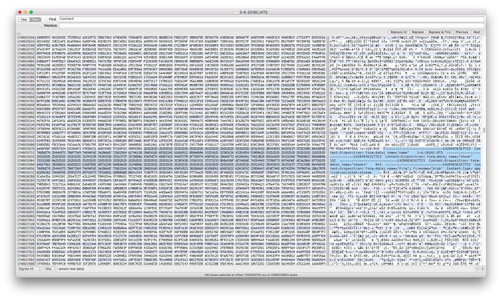Go to Previous match
Screen dimensions: 502x300
click(x=462, y=32)
